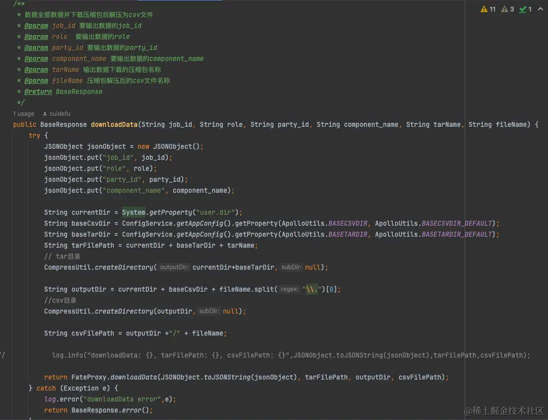Click the 'outputDir:' parameter hint

click(174, 267)
